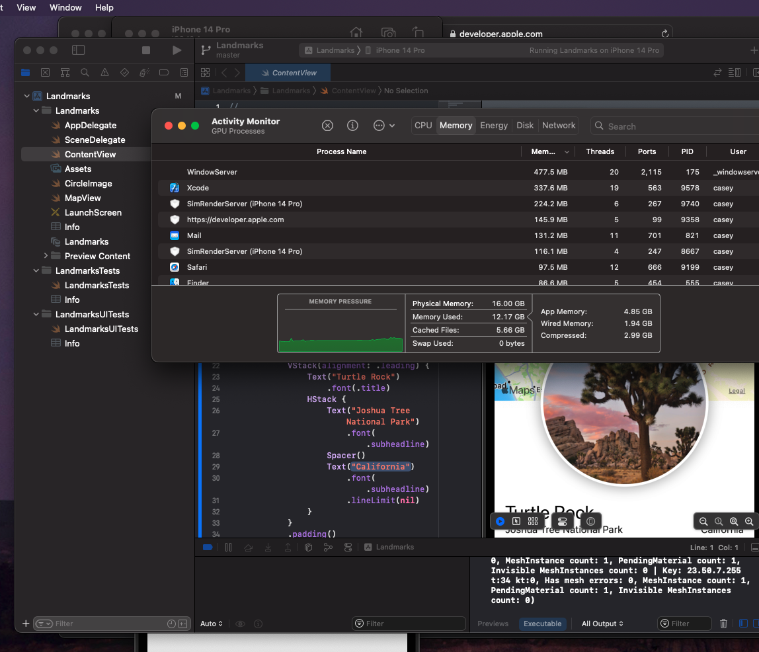Open the All Output dropdown
This screenshot has height=652, width=759.
[x=602, y=624]
